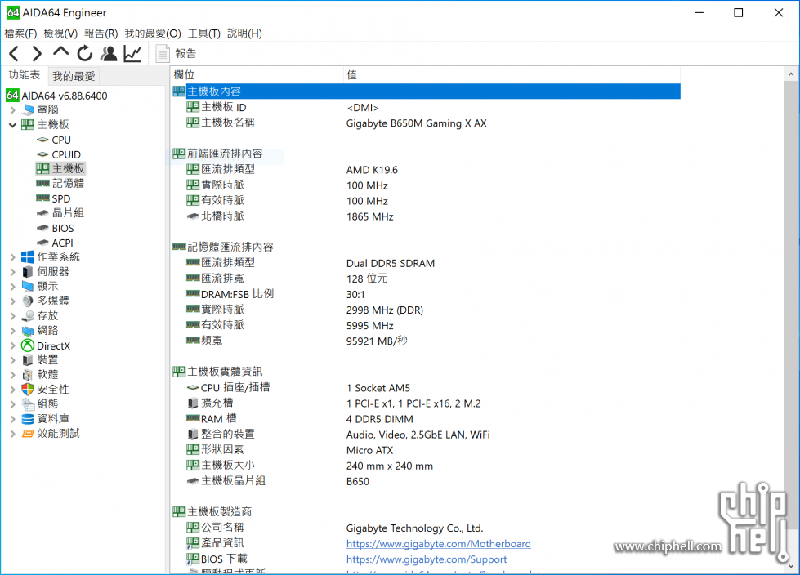This screenshot has width=800, height=575.
Task: Go forward with the right arrow toolbar icon
Action: tap(37, 54)
